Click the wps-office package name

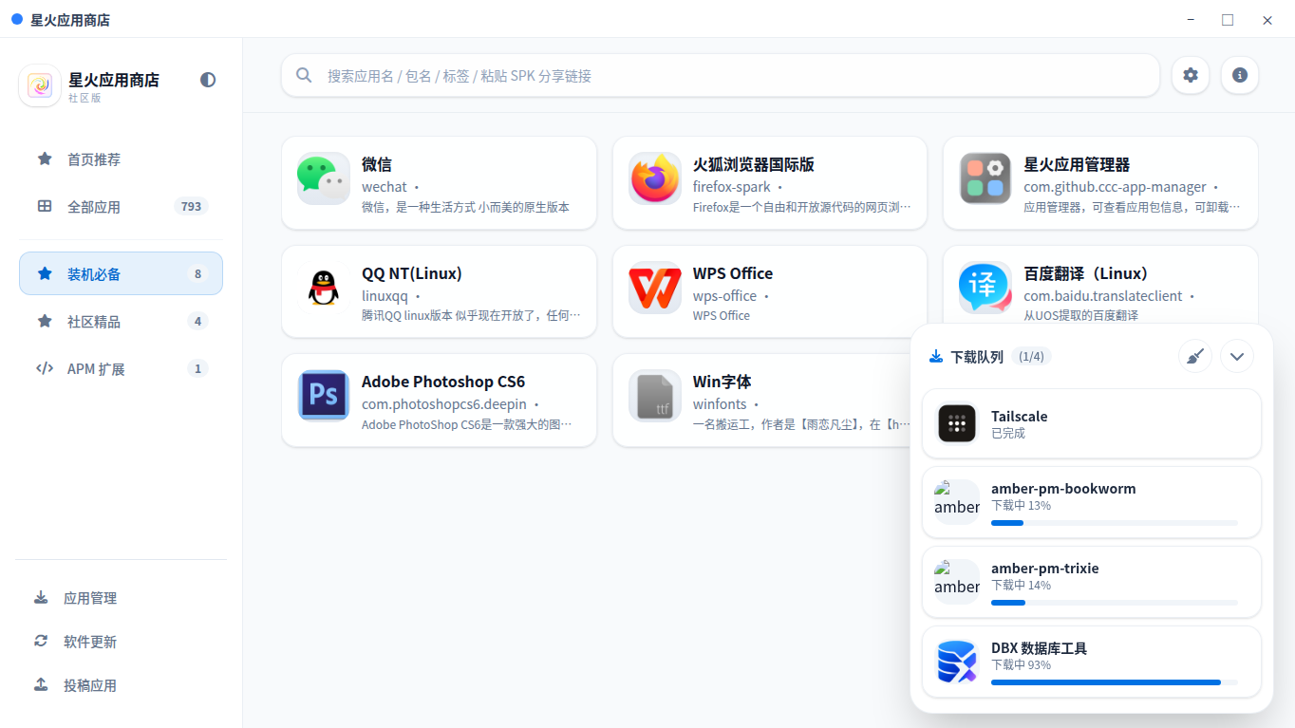coord(724,296)
